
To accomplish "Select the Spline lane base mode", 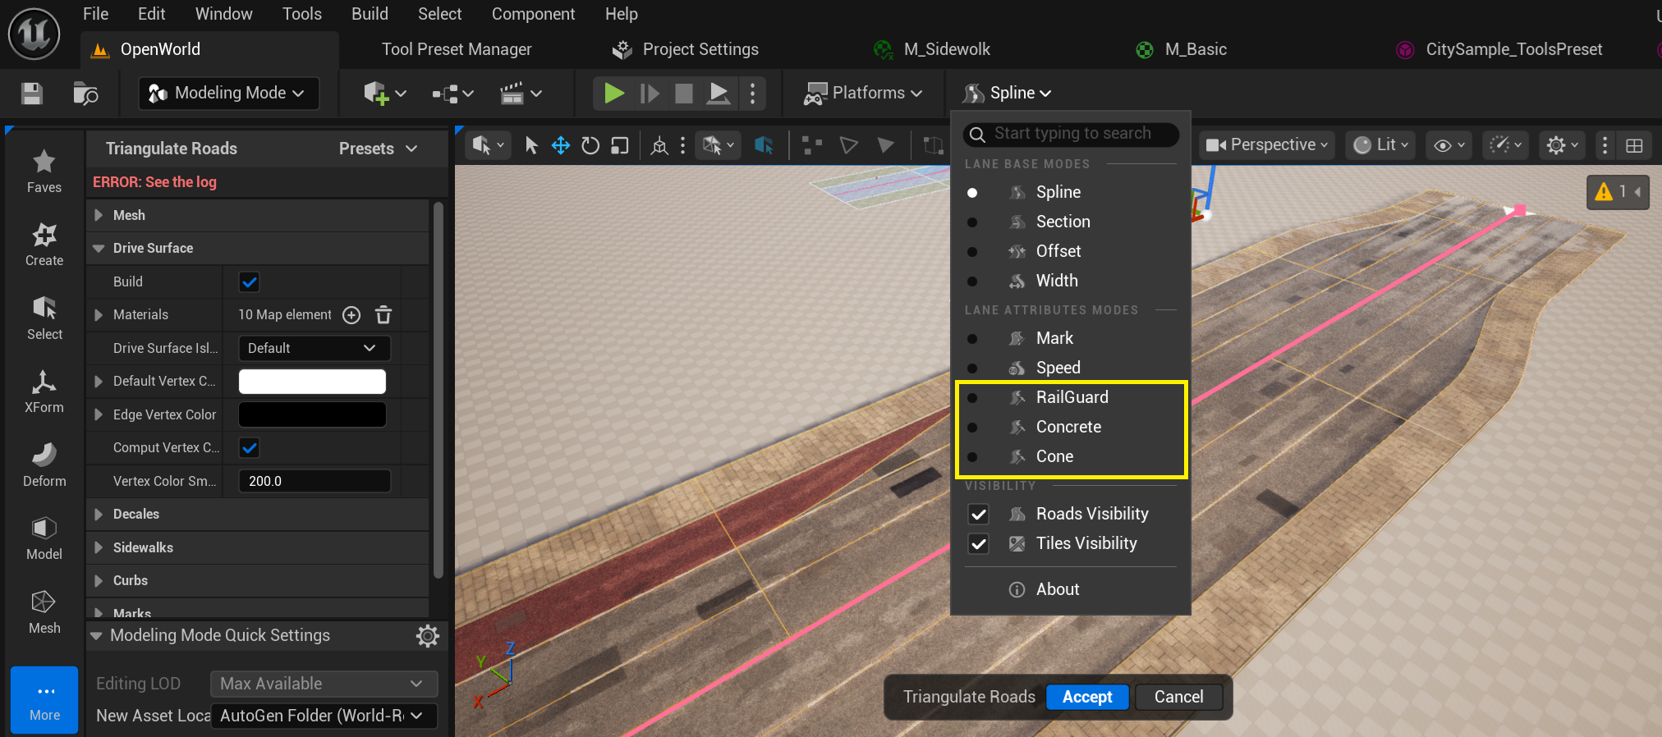I will pyautogui.click(x=1071, y=192).
